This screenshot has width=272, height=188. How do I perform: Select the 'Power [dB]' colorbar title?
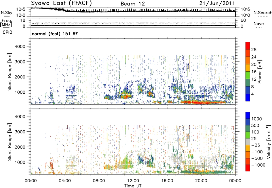pos(259,72)
